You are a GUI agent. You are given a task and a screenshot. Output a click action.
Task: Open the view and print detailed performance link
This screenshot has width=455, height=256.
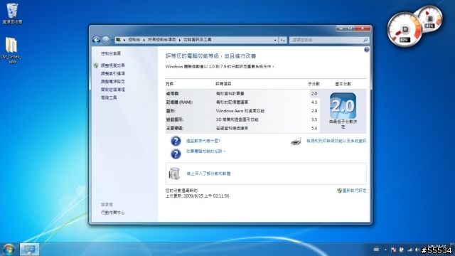tap(336, 141)
